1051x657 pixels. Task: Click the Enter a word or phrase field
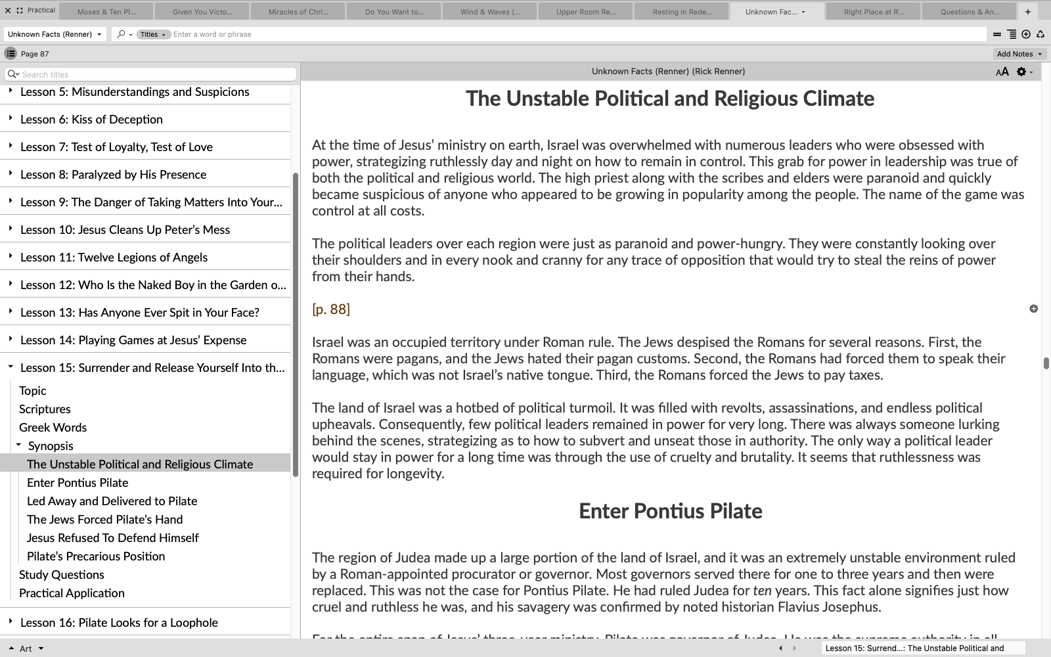pos(578,34)
